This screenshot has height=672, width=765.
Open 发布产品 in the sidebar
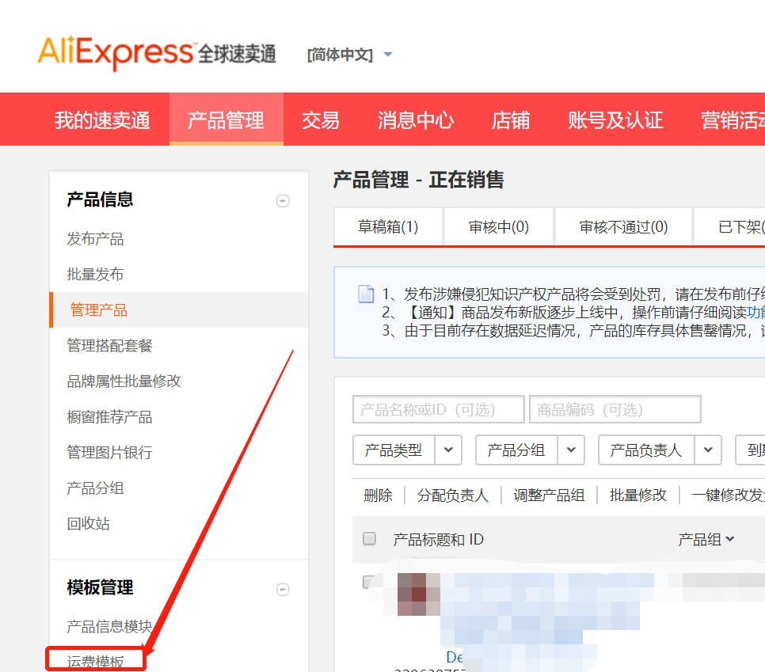(x=95, y=239)
